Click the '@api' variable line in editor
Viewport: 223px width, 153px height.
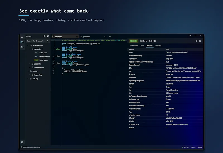click(x=81, y=44)
